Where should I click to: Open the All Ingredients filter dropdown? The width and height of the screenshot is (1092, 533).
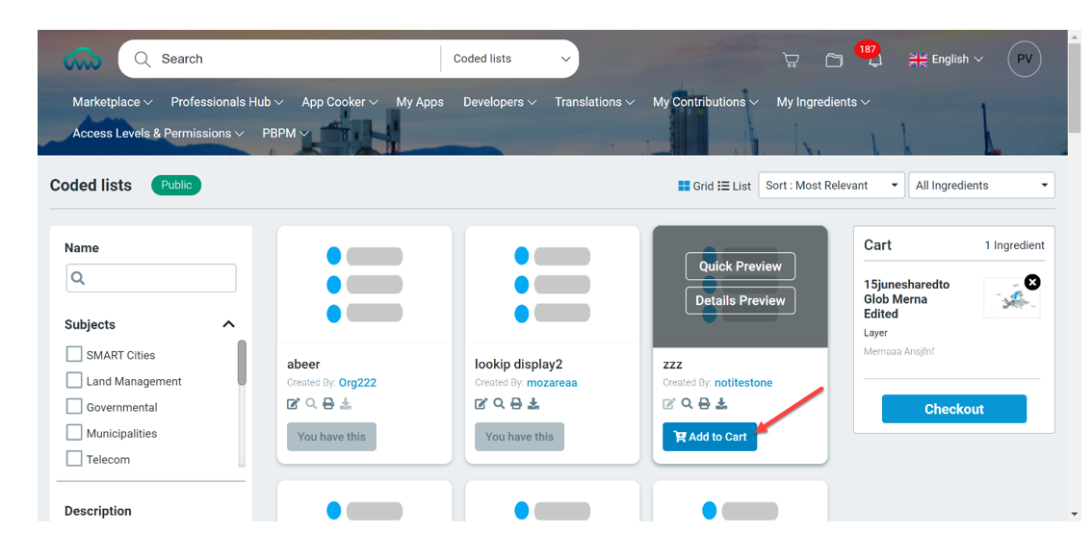pos(981,185)
